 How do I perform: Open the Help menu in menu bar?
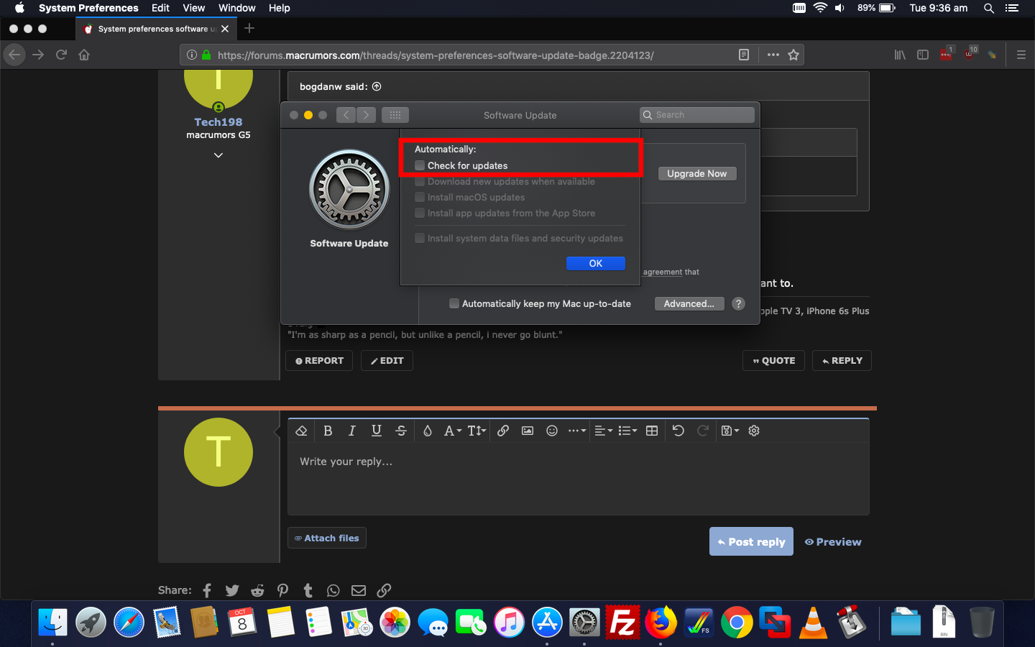[280, 8]
